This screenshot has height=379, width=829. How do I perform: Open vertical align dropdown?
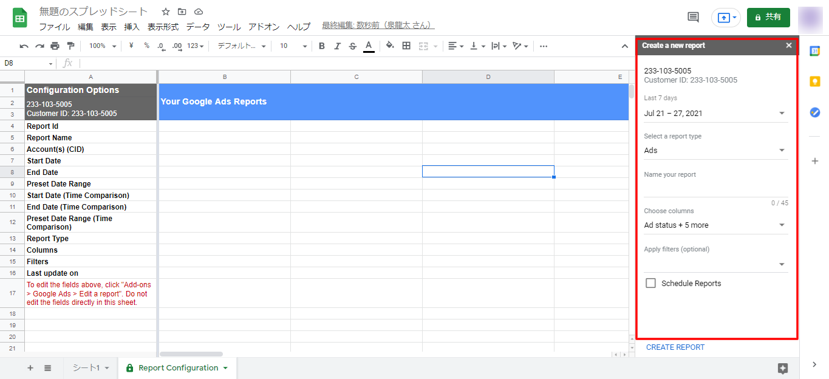click(x=478, y=46)
